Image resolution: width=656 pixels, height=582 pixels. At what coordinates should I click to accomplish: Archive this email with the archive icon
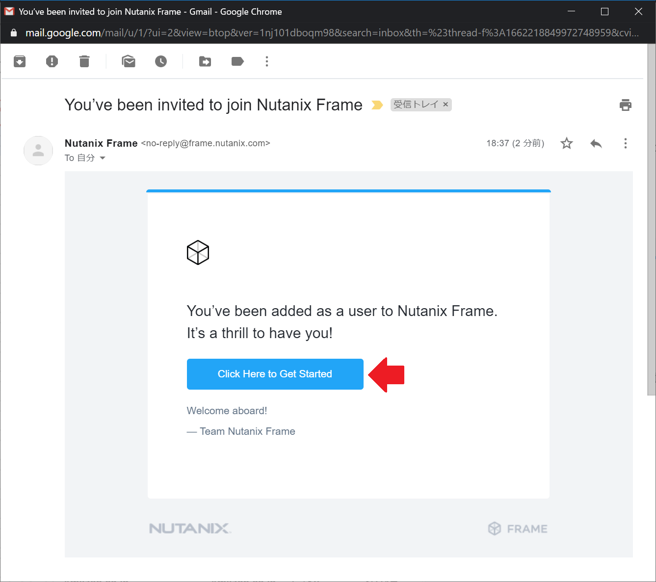pyautogui.click(x=20, y=61)
